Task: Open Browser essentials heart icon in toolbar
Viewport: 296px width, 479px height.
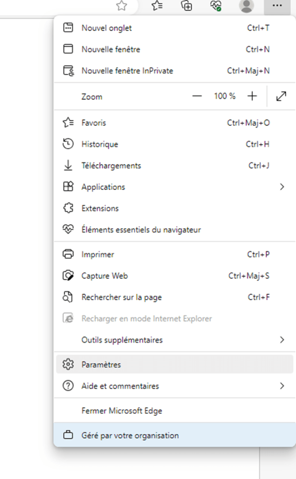Action: 216,6
